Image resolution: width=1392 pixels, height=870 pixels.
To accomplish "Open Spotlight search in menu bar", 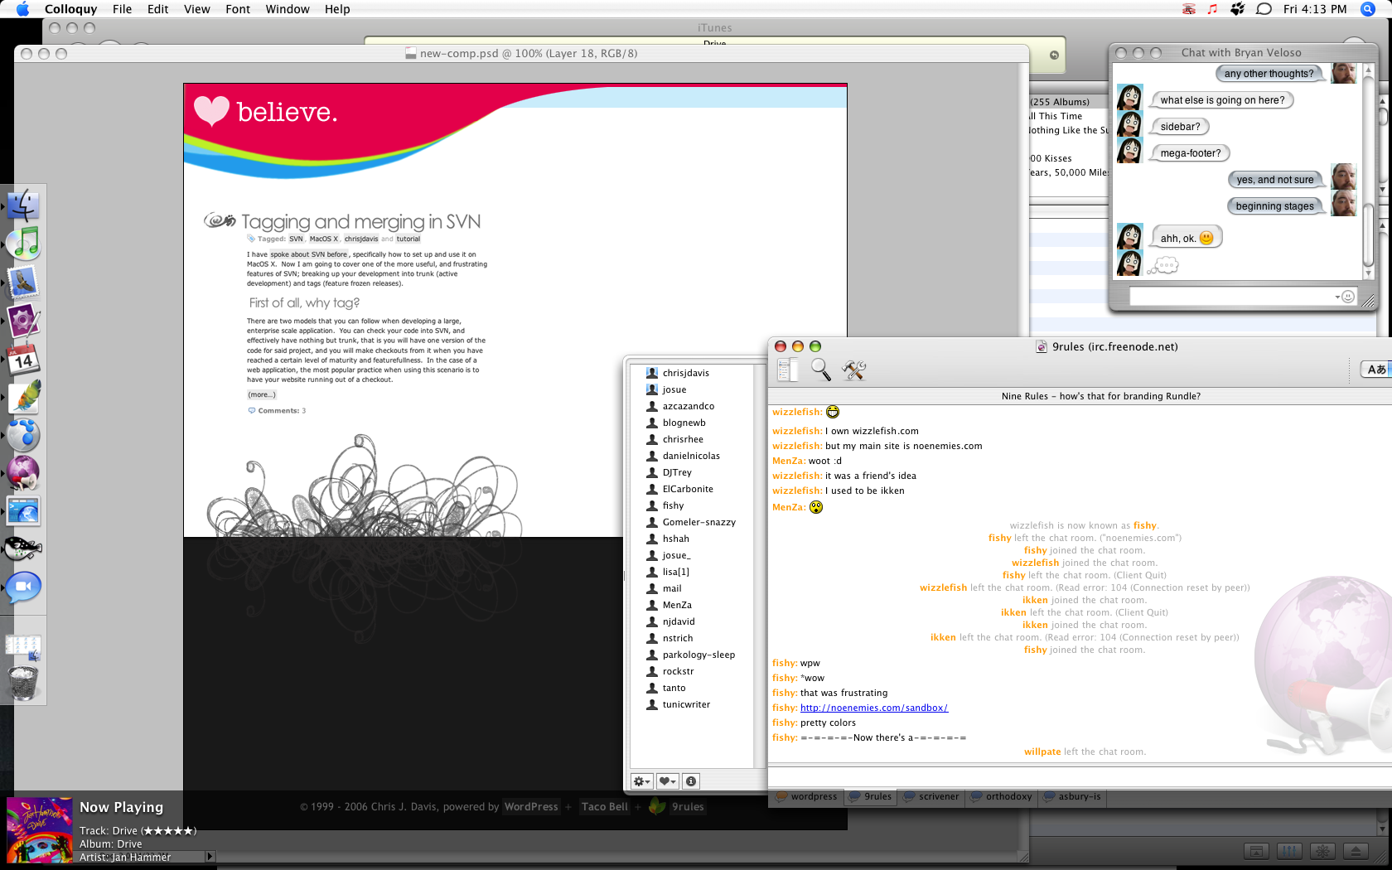I will (x=1368, y=9).
